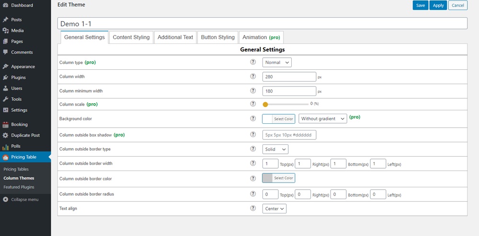479x236 pixels.
Task: Click the Dashboard icon in sidebar
Action: tap(5, 5)
